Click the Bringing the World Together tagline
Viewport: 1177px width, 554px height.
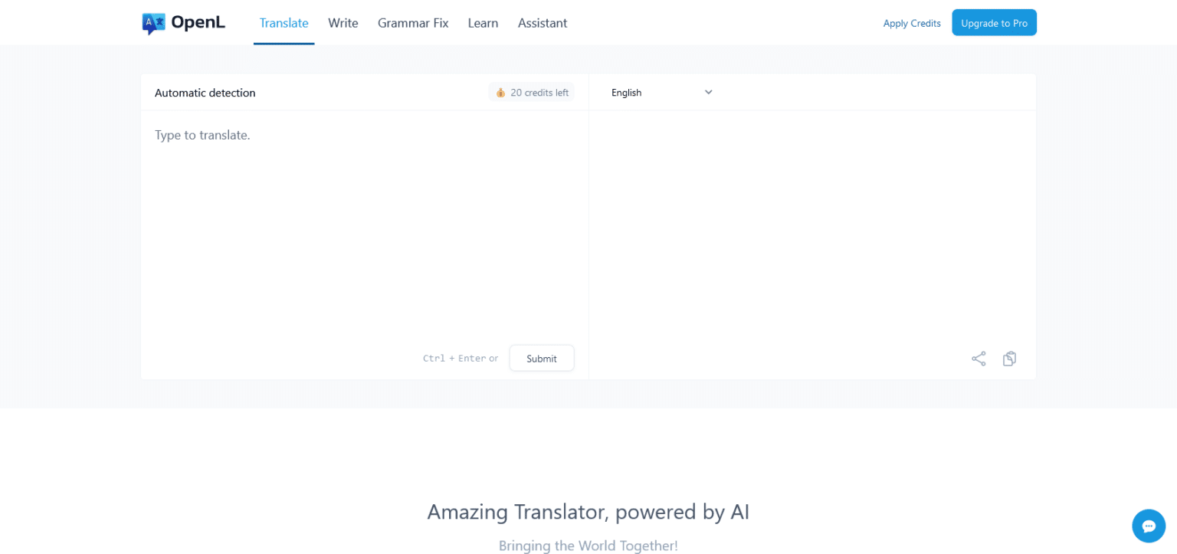588,546
